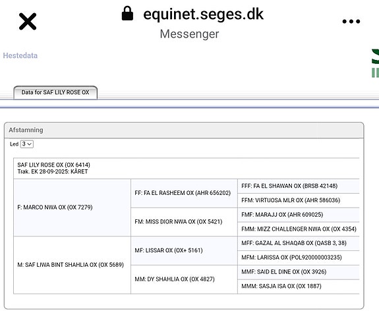379x332 pixels.
Task: Open dam SAF LIWA BINT SHAHLIA OX entry
Action: point(72,265)
